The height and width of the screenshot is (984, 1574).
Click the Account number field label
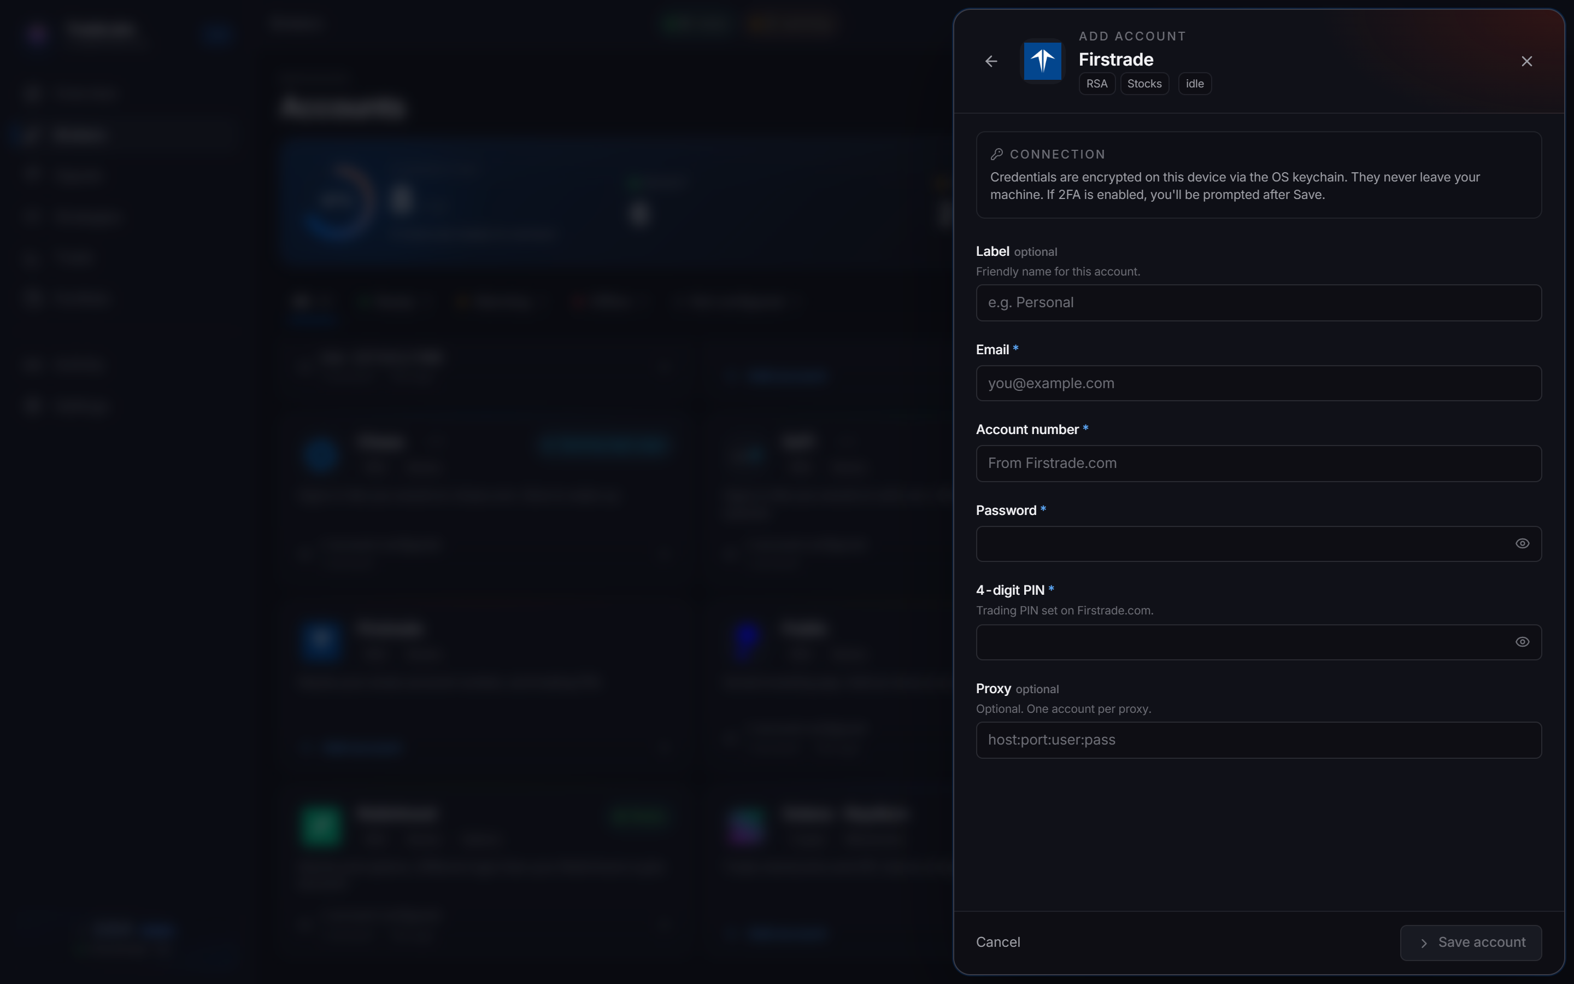click(x=1027, y=430)
